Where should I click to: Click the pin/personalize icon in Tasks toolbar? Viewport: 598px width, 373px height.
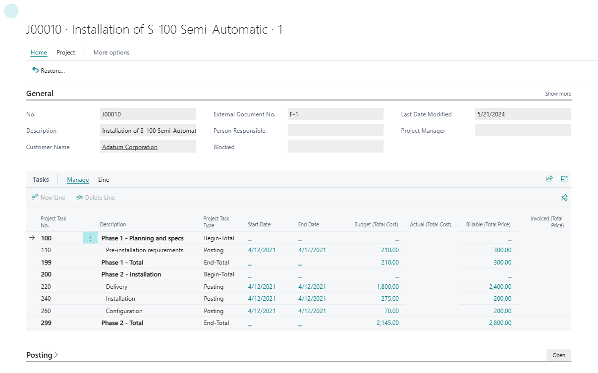coord(564,198)
